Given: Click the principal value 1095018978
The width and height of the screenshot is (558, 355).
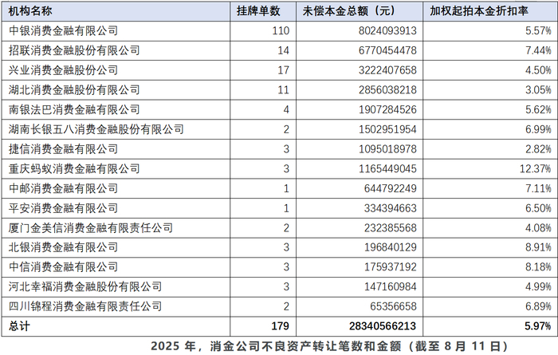Looking at the screenshot, I should (387, 149).
